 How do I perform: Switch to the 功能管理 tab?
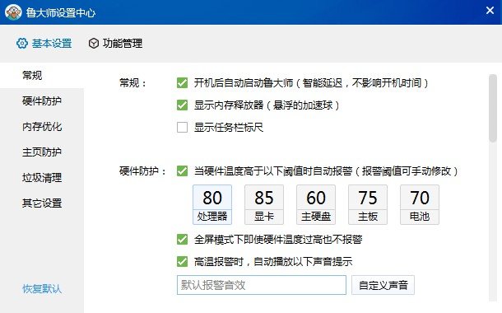[115, 44]
